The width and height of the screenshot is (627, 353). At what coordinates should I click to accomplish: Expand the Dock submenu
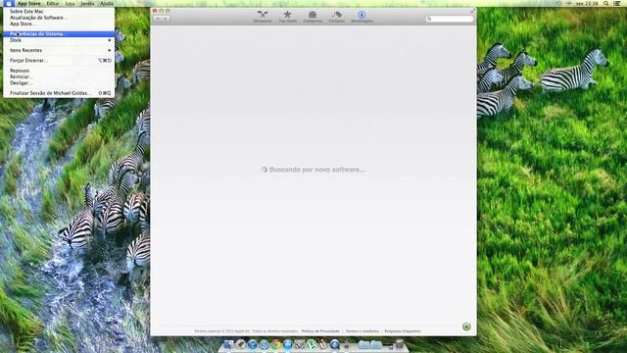pos(59,40)
